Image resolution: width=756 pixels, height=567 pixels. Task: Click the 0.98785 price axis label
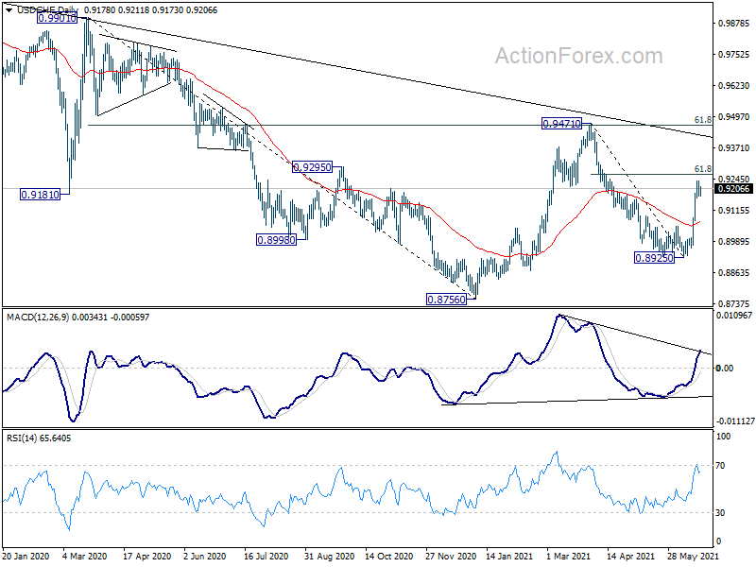tap(734, 23)
